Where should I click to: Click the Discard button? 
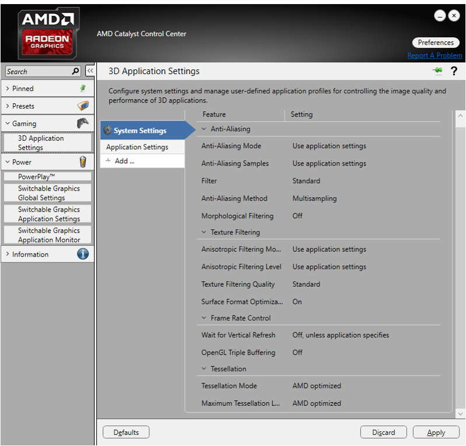pos(383,432)
